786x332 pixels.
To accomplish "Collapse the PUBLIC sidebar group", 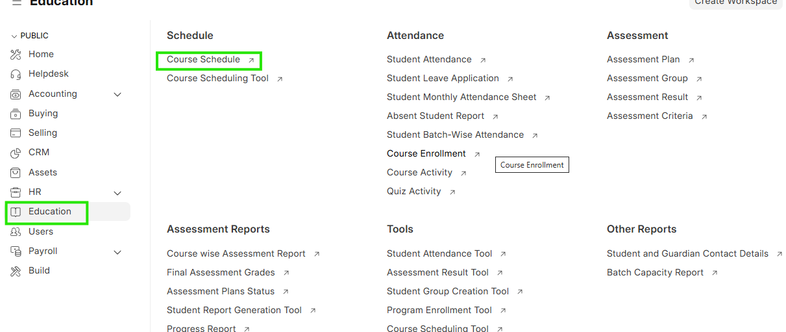I will [14, 36].
